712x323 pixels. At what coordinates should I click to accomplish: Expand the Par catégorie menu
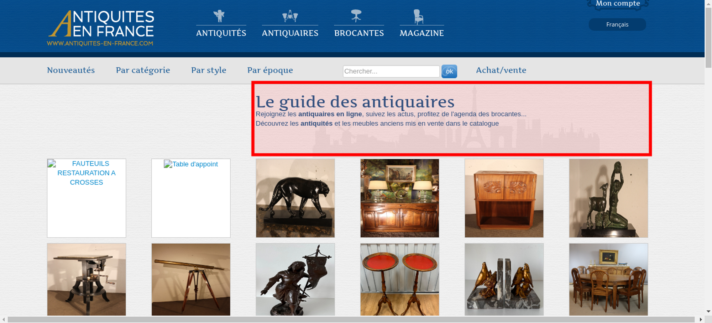coord(143,70)
